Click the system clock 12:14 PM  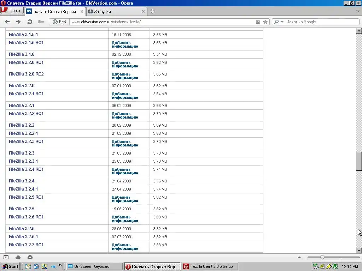tap(350, 267)
